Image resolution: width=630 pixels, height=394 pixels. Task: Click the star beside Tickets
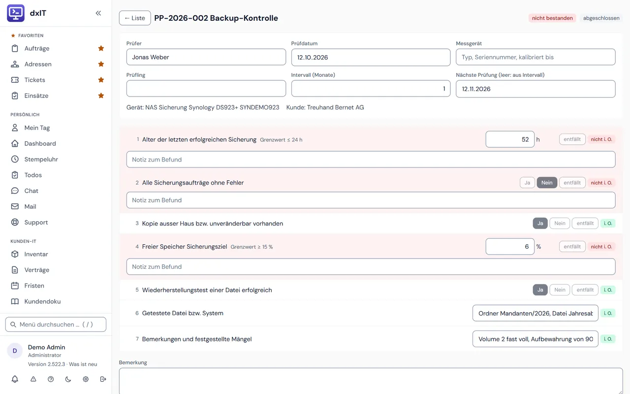click(101, 80)
